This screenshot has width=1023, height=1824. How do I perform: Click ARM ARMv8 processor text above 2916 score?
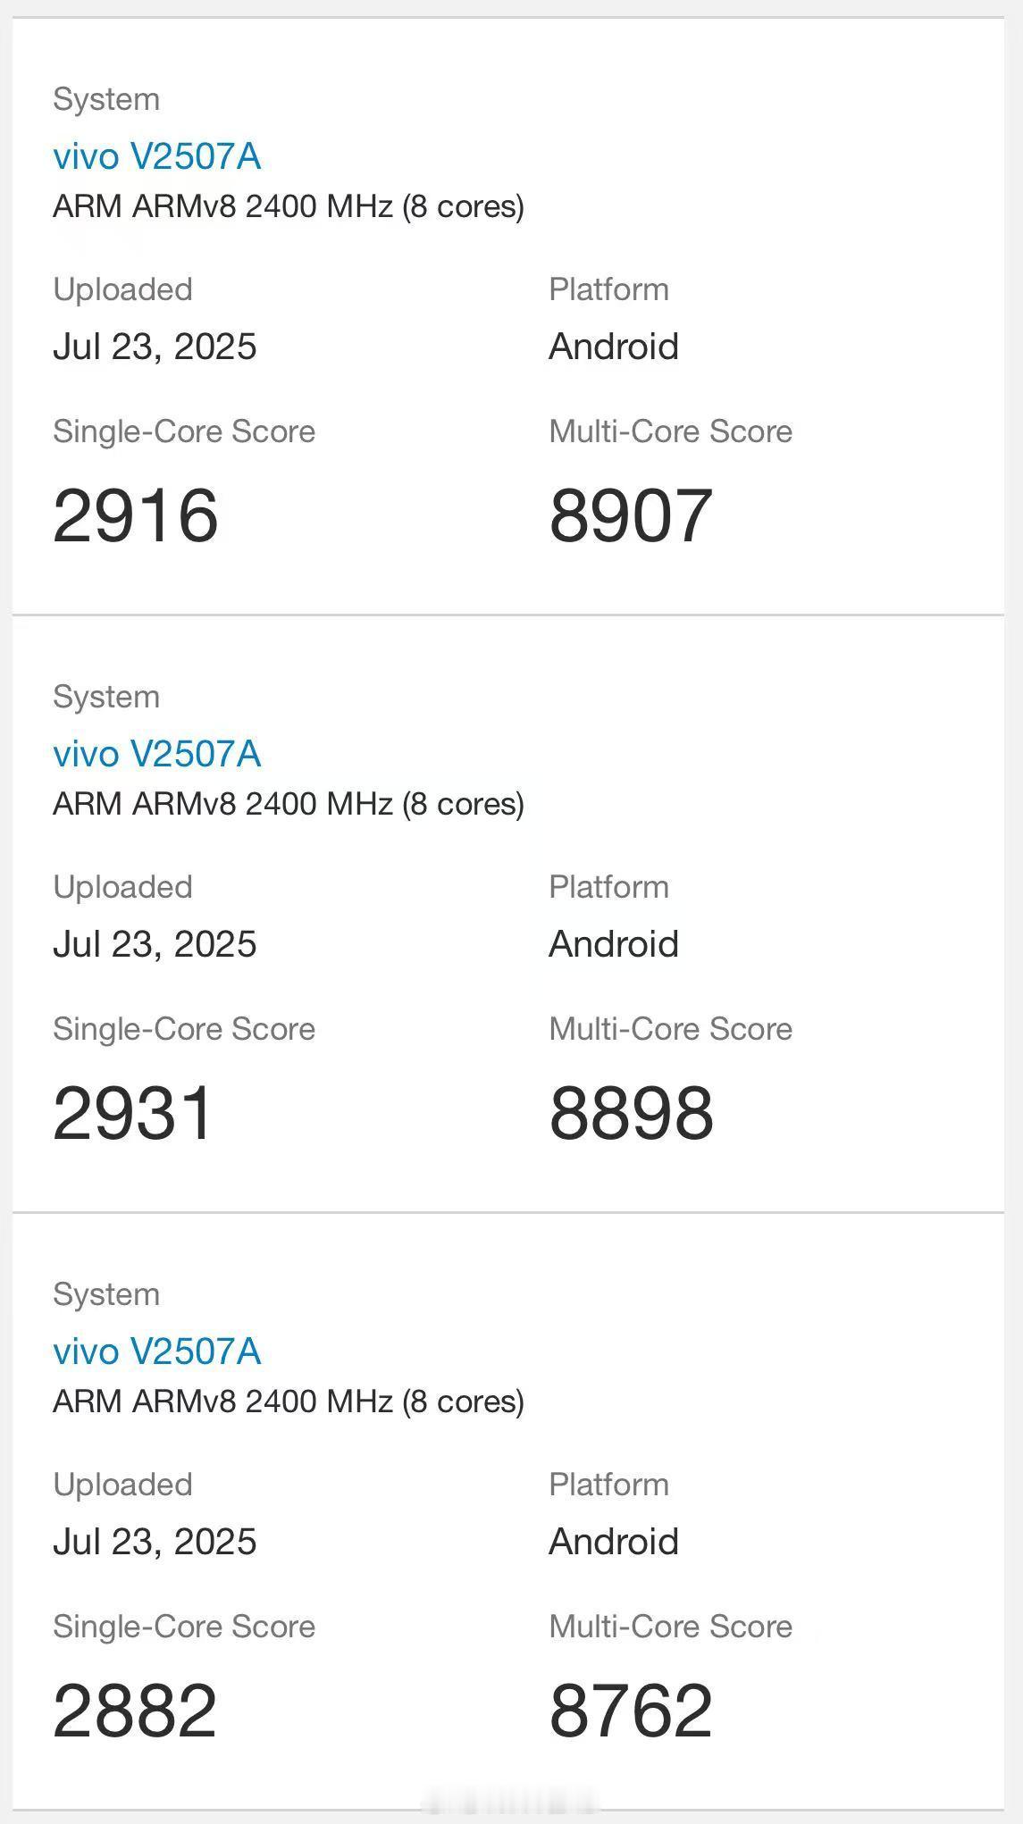(x=289, y=206)
